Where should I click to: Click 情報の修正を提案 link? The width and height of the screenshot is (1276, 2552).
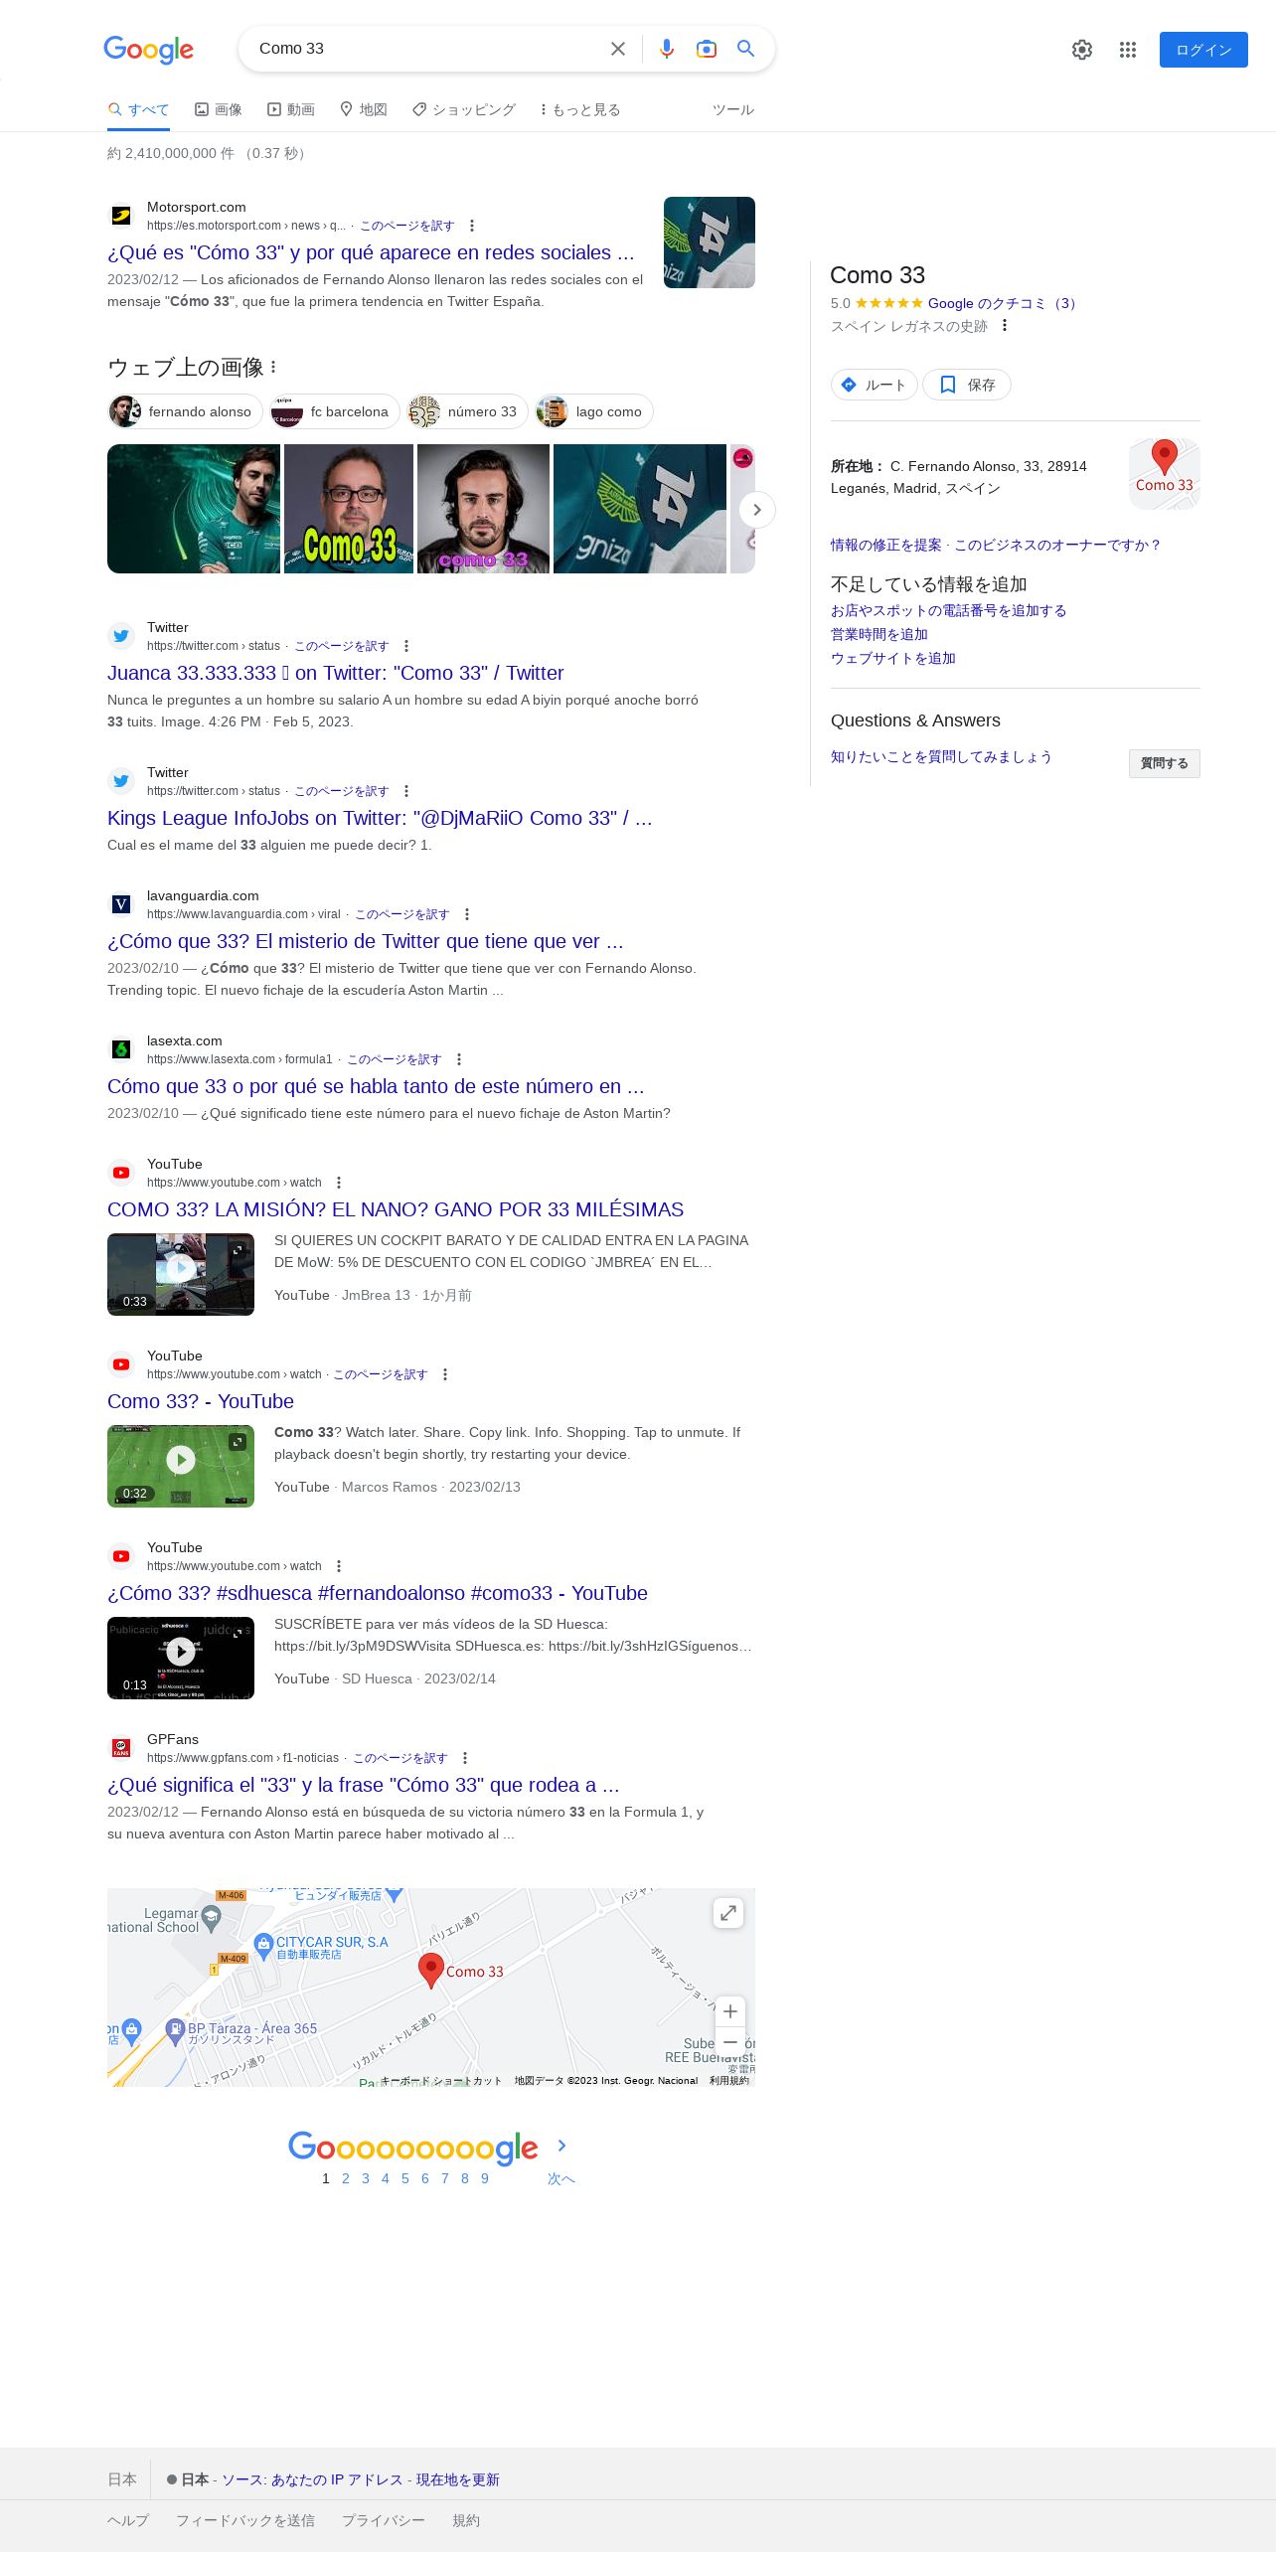click(x=885, y=545)
